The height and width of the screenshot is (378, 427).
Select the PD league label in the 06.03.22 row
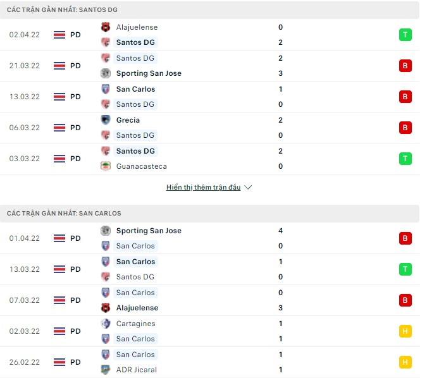(x=75, y=128)
